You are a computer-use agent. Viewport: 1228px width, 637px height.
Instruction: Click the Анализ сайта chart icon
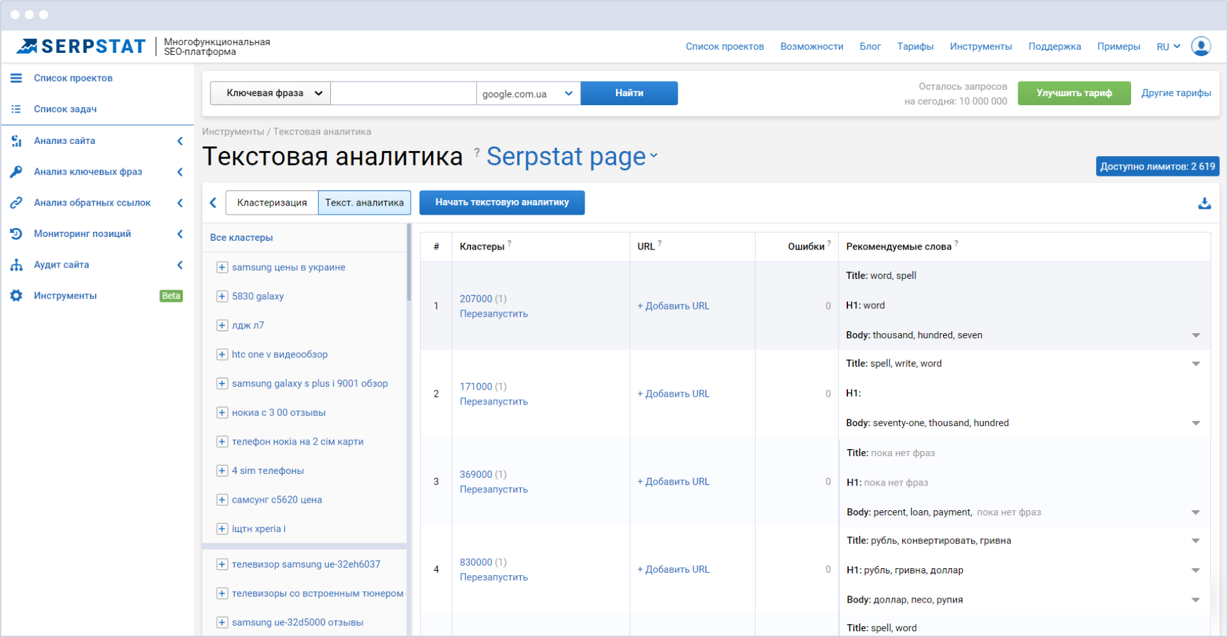click(17, 141)
